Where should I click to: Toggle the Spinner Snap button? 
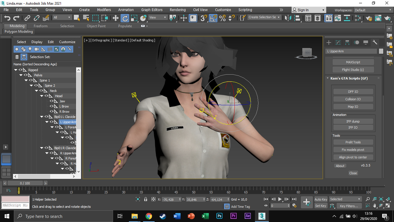(x=231, y=18)
